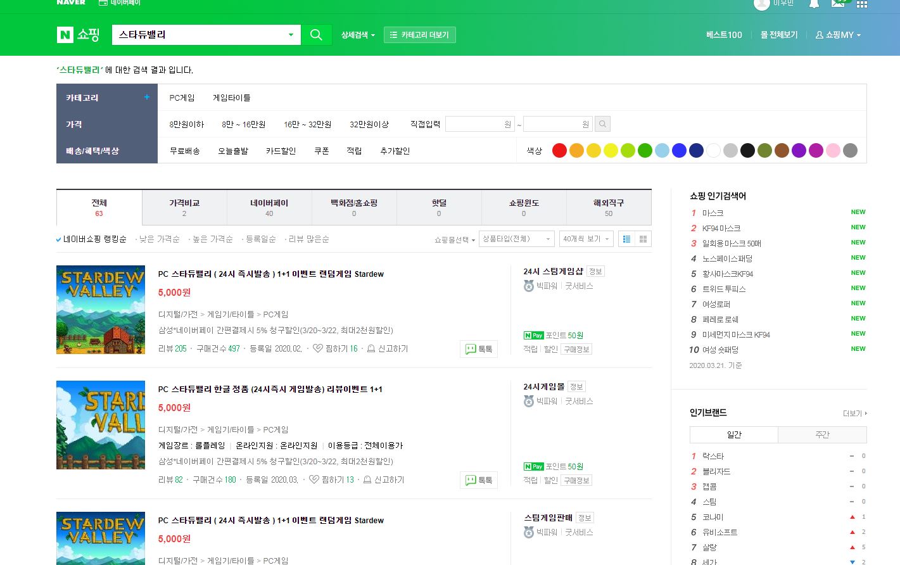
Task: Pick the black color swatch
Action: [747, 150]
